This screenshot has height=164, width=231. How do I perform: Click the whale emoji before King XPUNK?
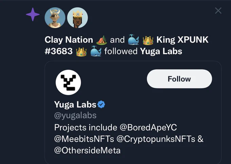tap(133, 39)
